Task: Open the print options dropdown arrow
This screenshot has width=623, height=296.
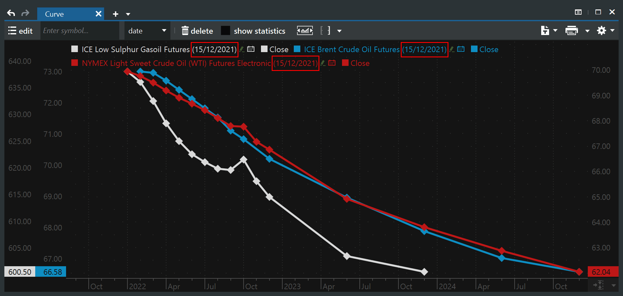Action: (x=587, y=31)
